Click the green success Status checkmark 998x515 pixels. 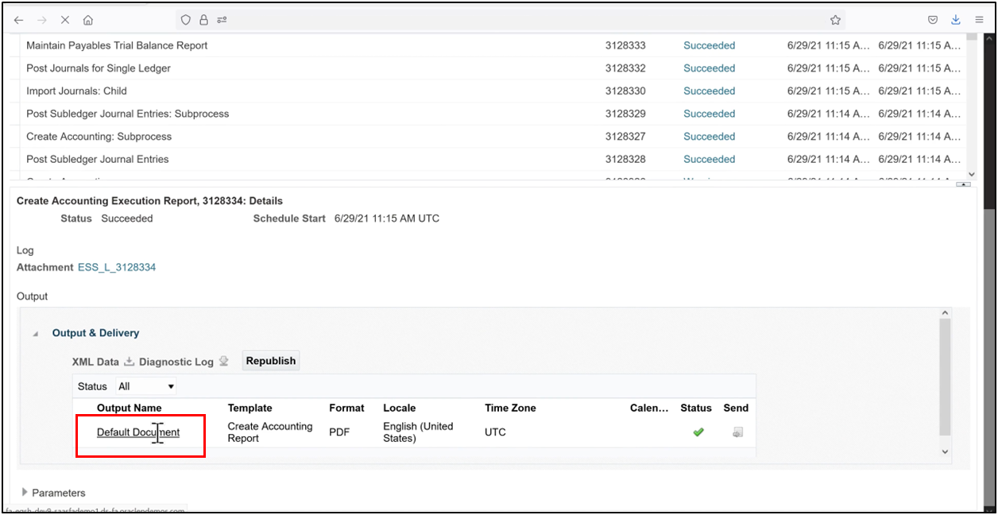click(x=697, y=432)
